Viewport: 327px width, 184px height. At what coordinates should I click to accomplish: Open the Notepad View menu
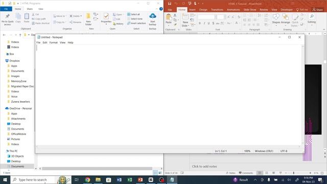62,42
